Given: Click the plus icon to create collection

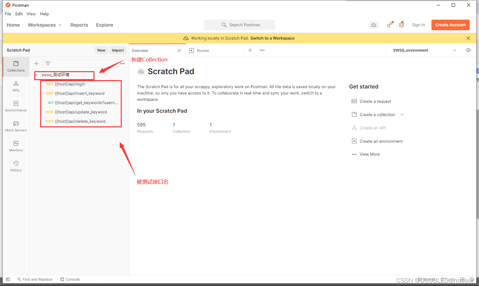Looking at the screenshot, I should [x=36, y=64].
